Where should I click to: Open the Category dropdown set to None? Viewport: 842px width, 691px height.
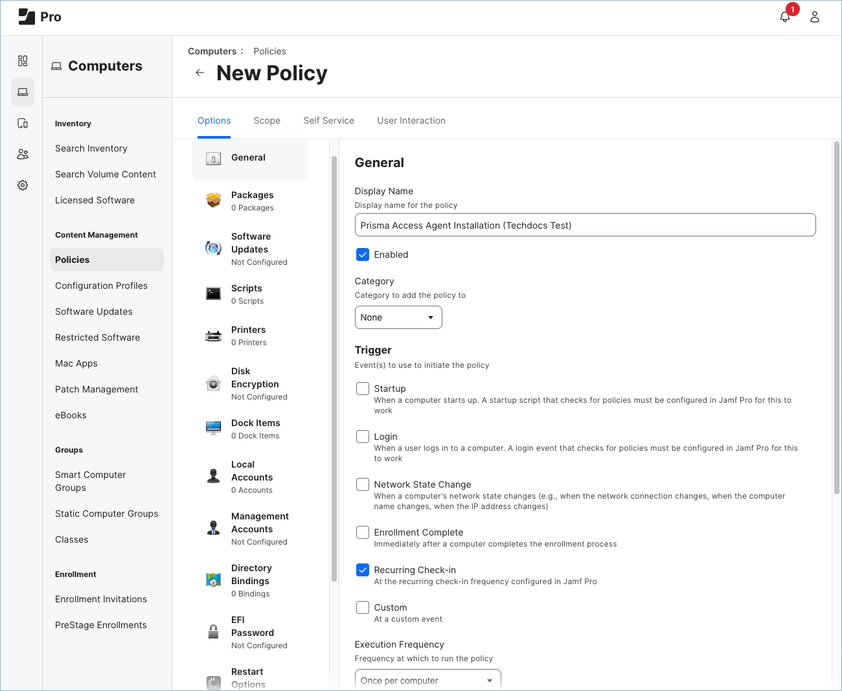point(398,317)
